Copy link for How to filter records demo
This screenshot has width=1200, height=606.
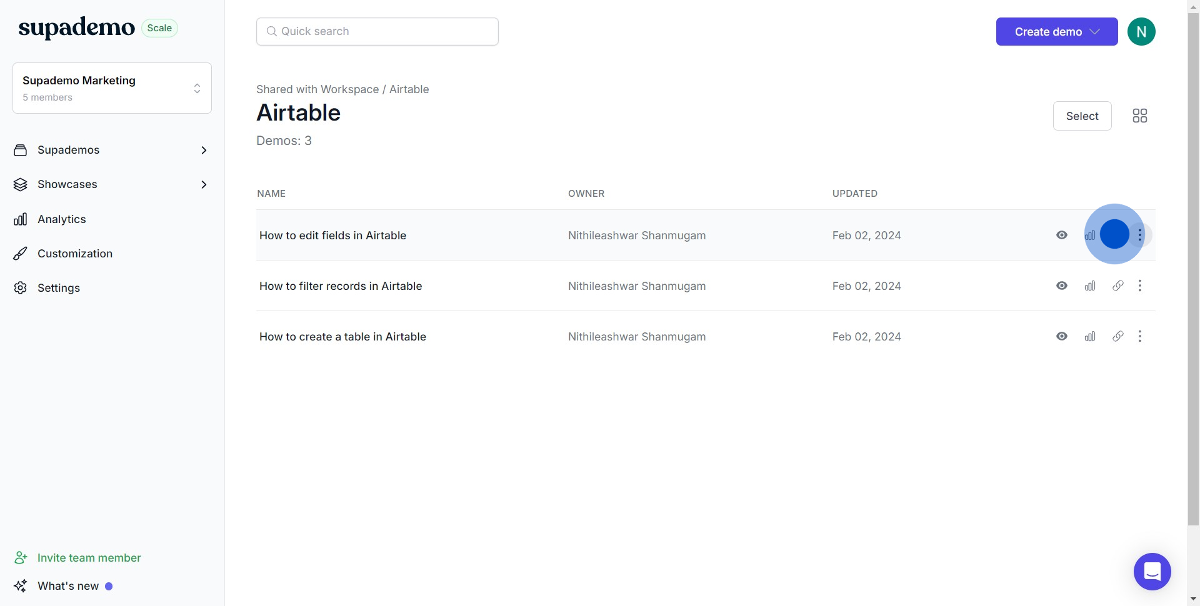click(1118, 286)
